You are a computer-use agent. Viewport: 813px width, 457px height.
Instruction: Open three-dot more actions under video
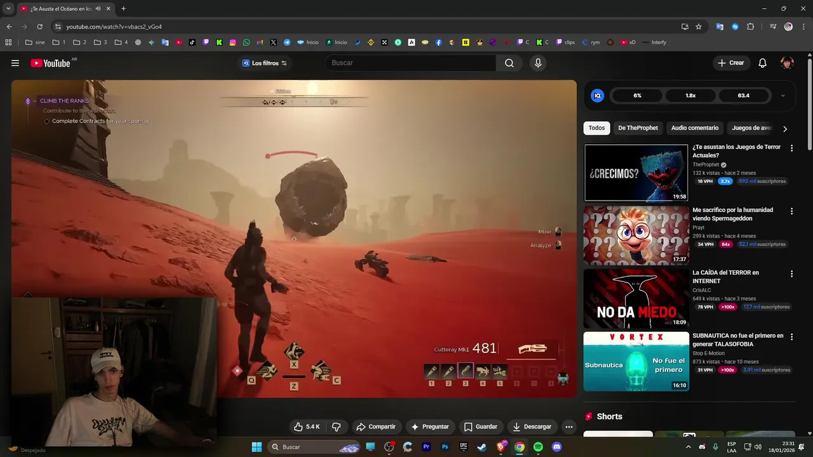[569, 427]
